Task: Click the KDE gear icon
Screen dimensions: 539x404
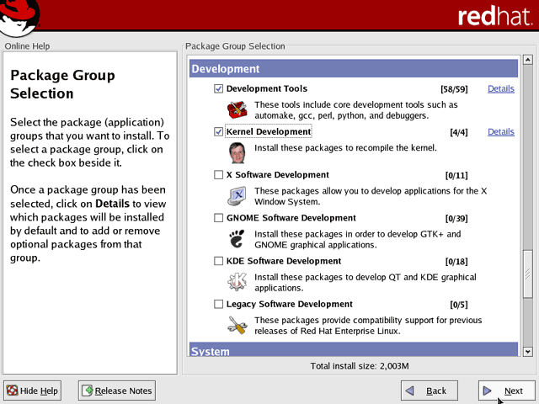Action: tap(237, 282)
